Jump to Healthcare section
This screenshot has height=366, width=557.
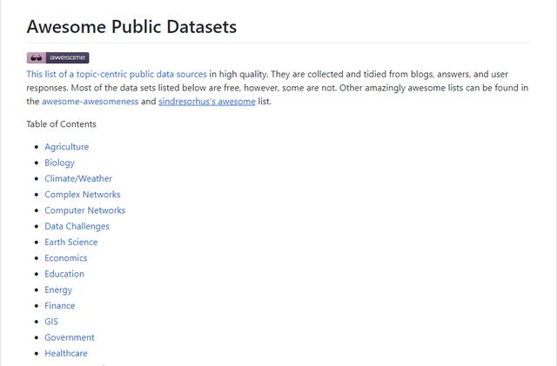point(66,354)
